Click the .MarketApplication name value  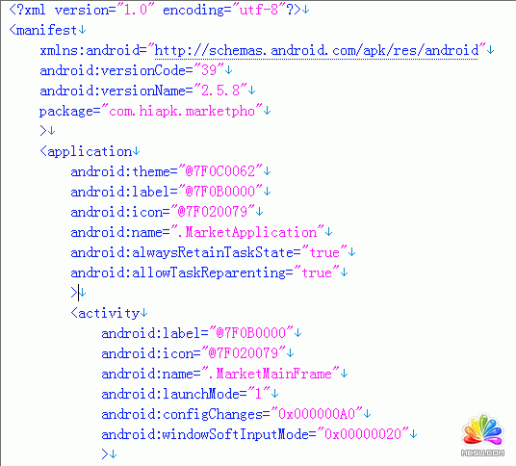pyautogui.click(x=247, y=232)
